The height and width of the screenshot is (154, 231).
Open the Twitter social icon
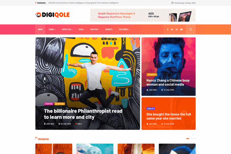pyautogui.click(x=172, y=29)
